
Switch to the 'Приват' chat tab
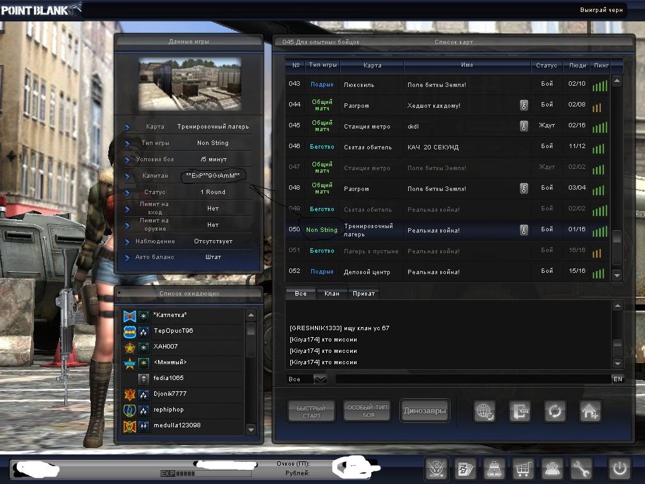(363, 294)
